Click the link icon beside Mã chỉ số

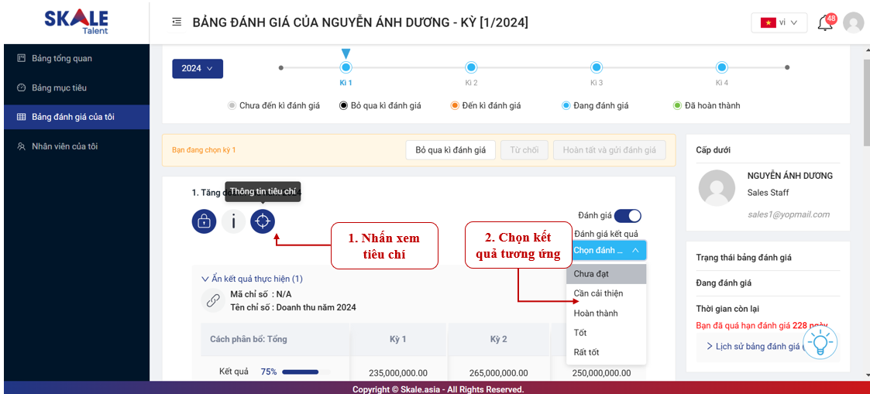click(x=212, y=300)
